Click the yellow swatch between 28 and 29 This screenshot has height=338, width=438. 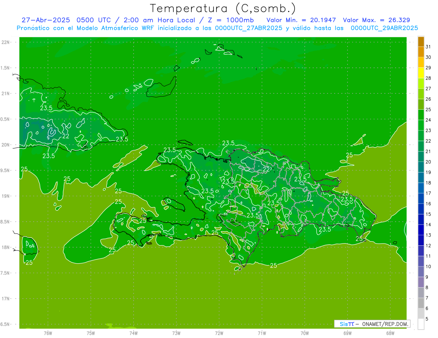coord(421,73)
